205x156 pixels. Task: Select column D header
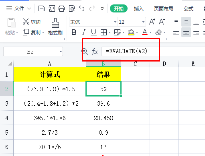click(x=164, y=64)
